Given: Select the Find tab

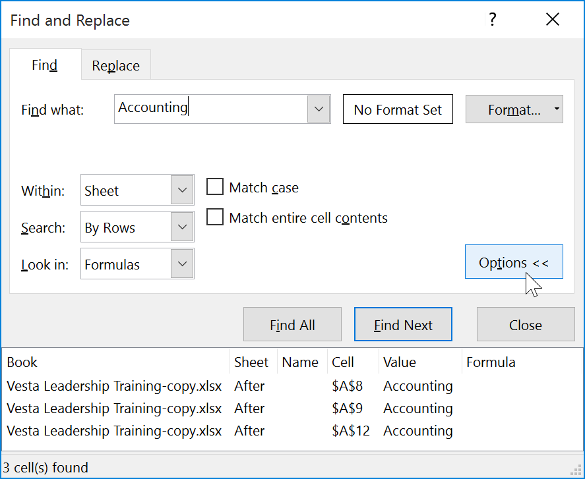Looking at the screenshot, I should (x=44, y=65).
